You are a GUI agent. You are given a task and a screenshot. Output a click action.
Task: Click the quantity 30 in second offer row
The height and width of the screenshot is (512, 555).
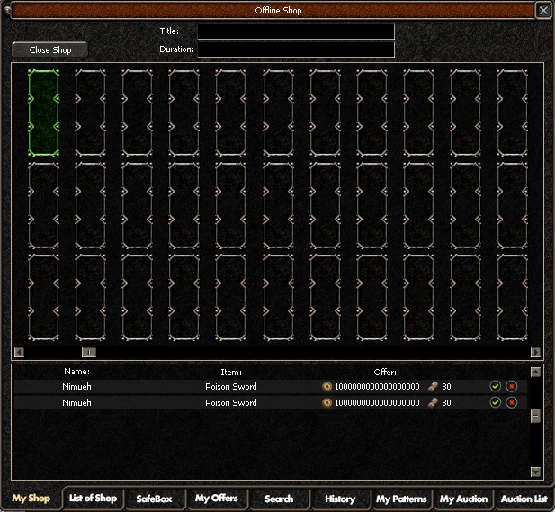[x=446, y=402]
